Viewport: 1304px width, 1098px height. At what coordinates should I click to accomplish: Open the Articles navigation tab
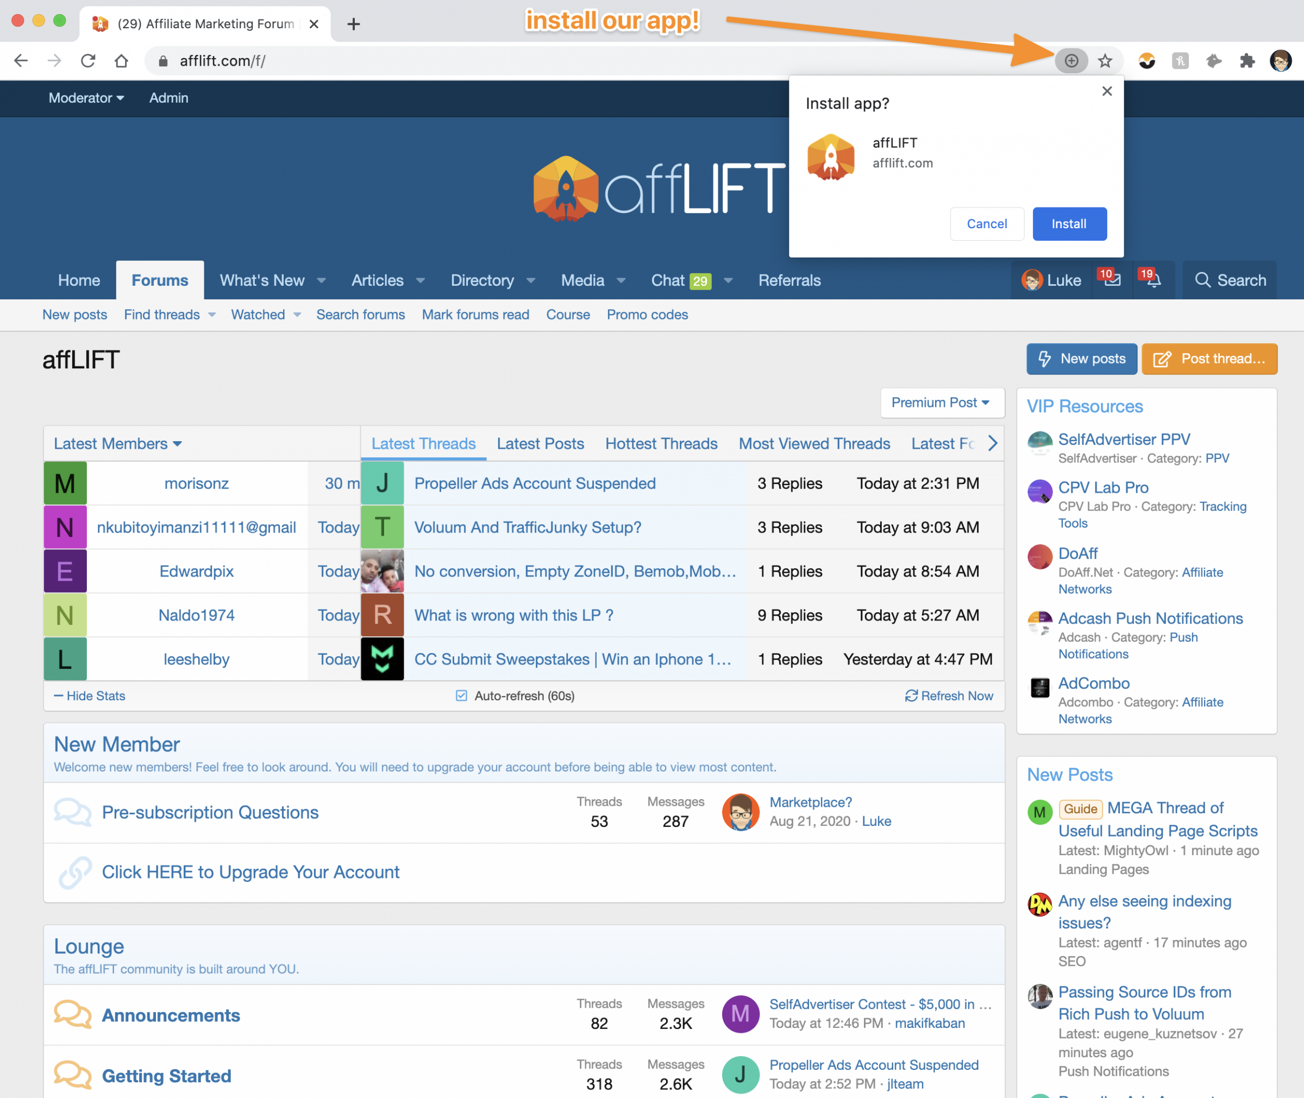(377, 280)
